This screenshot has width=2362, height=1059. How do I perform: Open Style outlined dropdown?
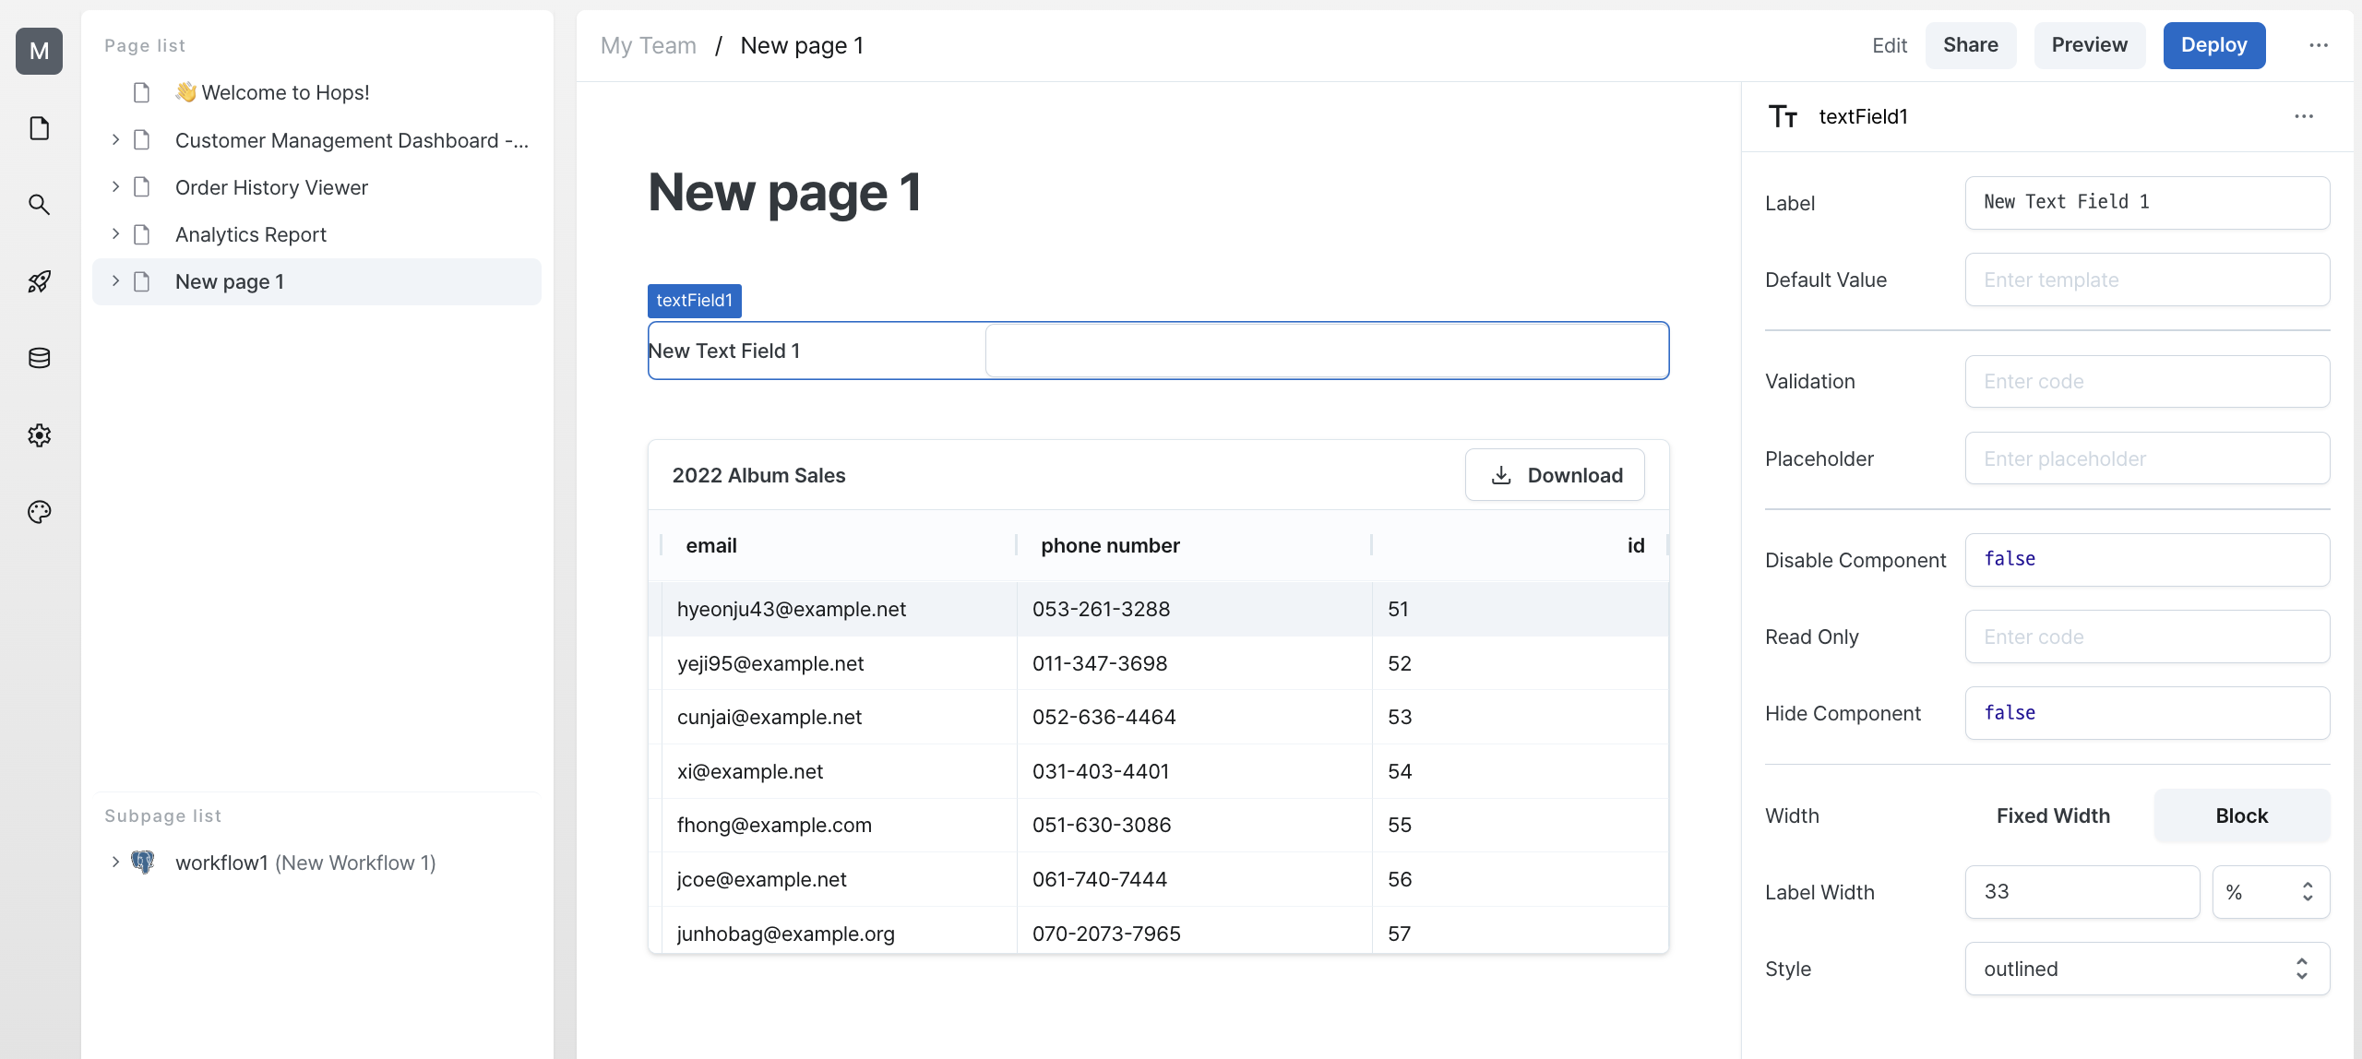coord(2147,969)
